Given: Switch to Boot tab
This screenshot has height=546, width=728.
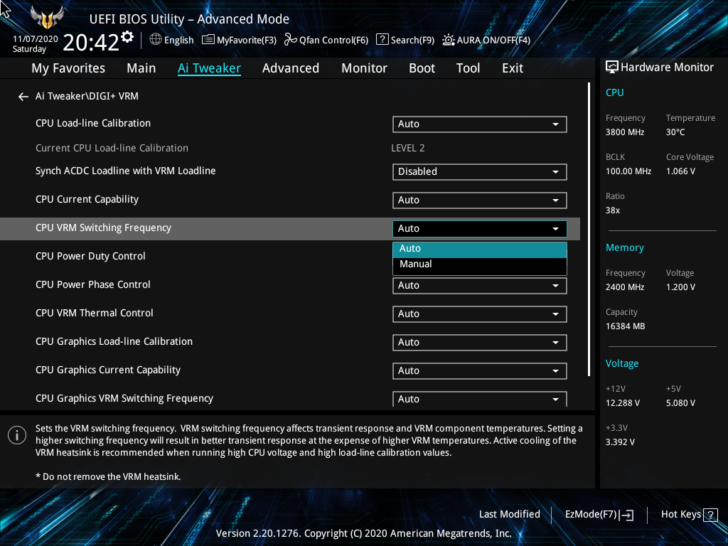Looking at the screenshot, I should click(x=422, y=68).
